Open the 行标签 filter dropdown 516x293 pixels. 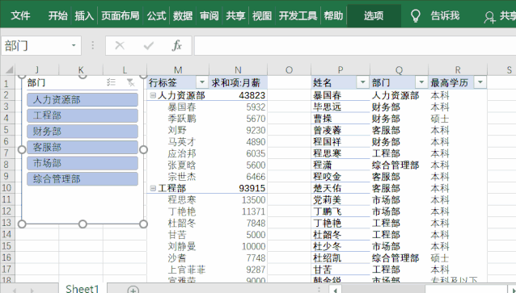(x=202, y=82)
